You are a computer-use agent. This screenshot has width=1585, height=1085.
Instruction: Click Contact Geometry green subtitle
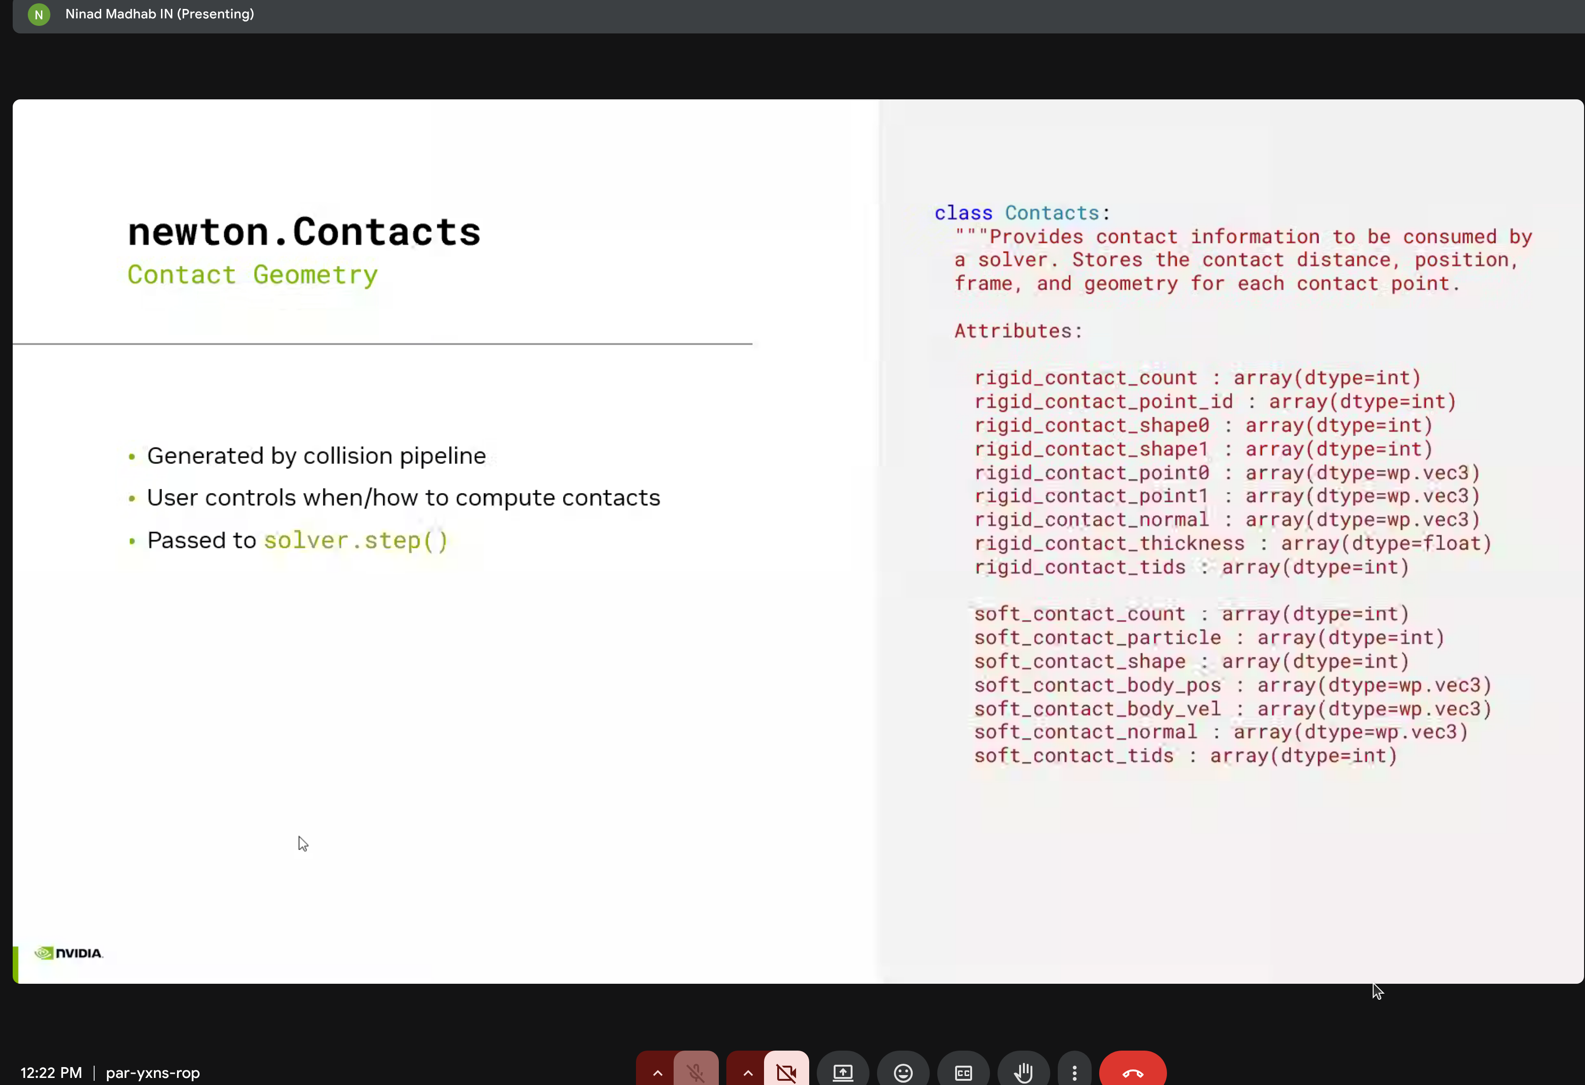click(252, 275)
